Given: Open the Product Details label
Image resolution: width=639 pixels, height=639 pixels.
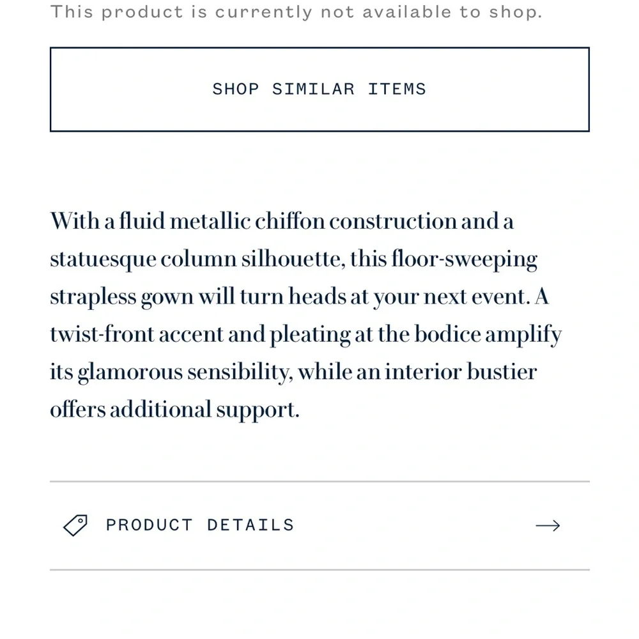Looking at the screenshot, I should coord(199,525).
